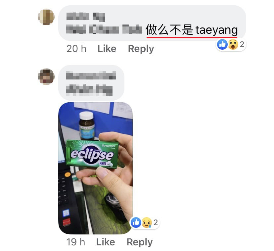274x251 pixels.
Task: Open the second commenter's pixelated avatar
Action: point(46,76)
